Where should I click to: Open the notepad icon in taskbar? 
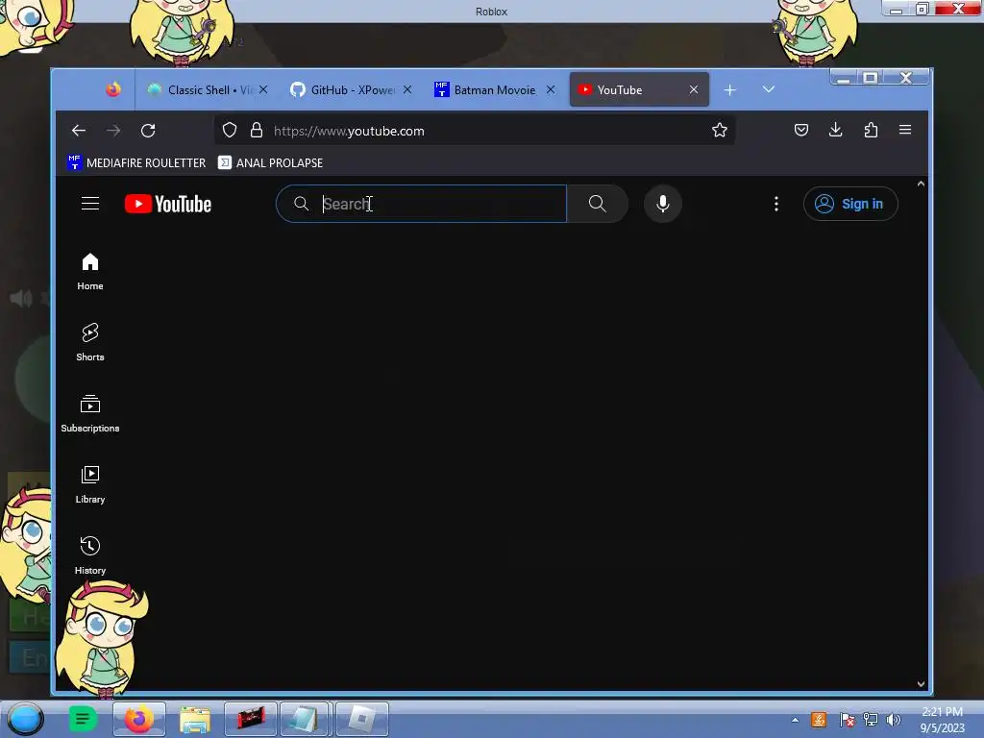(x=305, y=719)
